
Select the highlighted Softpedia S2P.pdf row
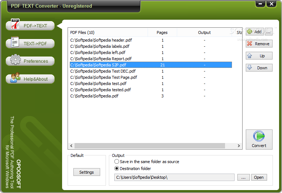point(151,65)
